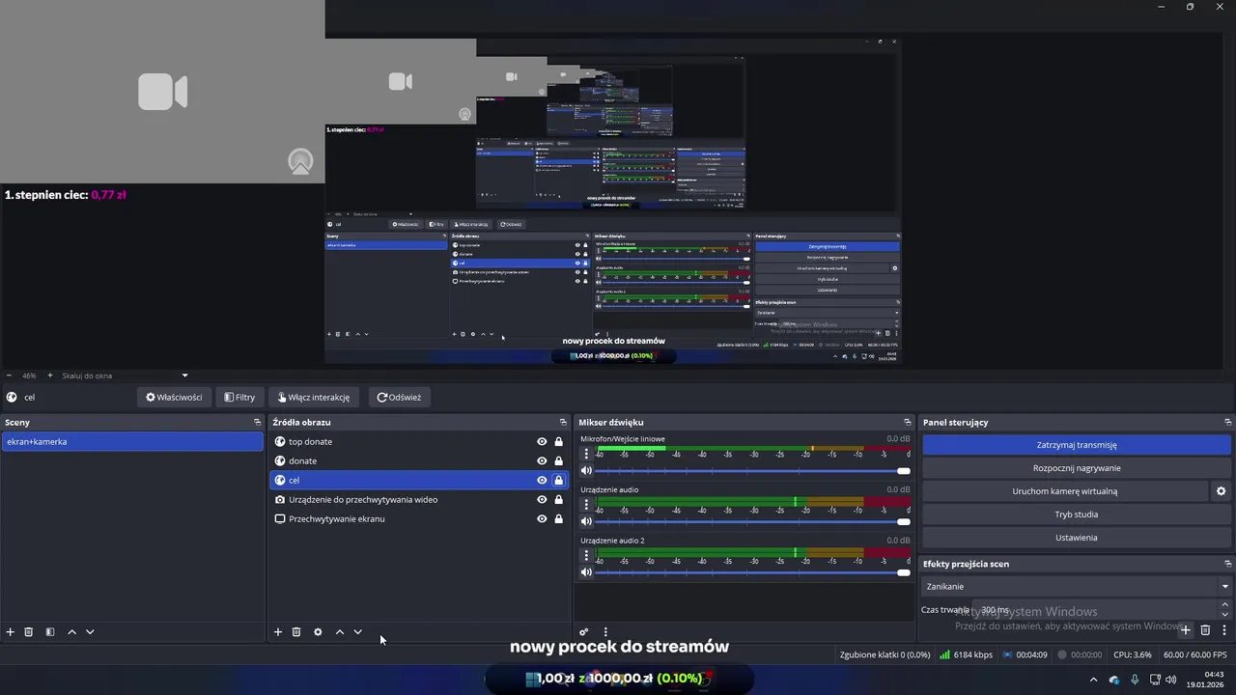1236x695 pixels.
Task: Move the scene down with the Sceny down arrow
Action: (90, 632)
